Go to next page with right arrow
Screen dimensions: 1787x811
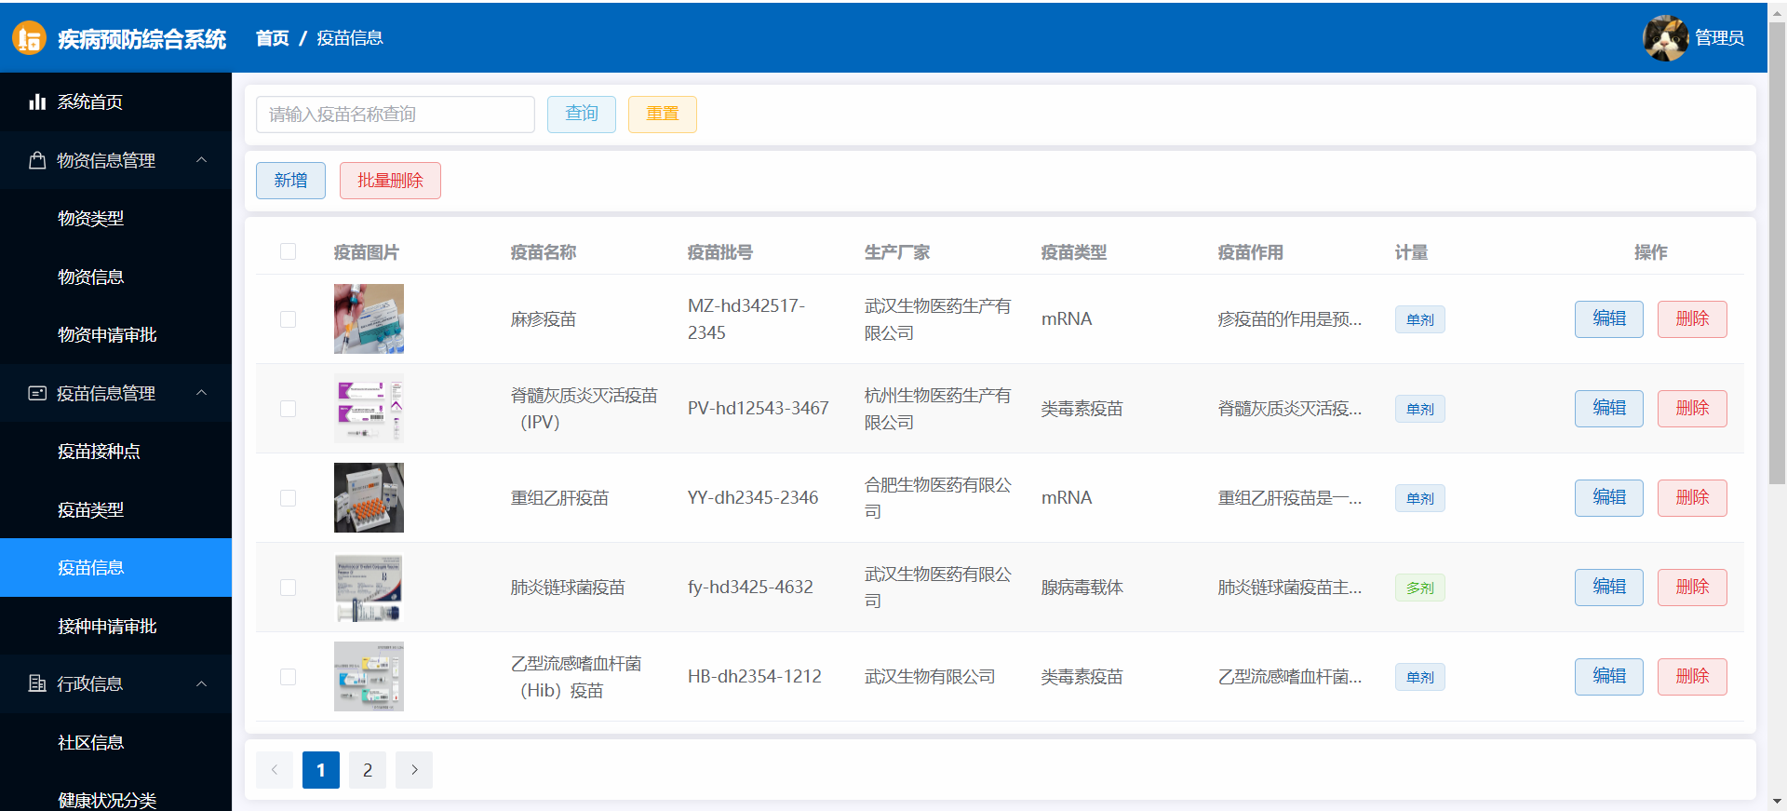pos(414,770)
